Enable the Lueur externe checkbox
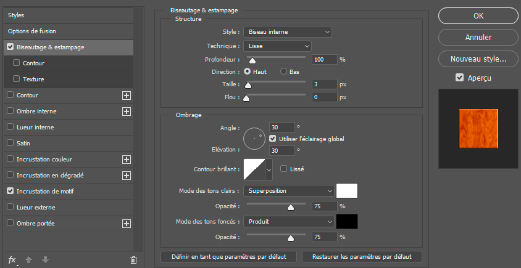This screenshot has height=268, width=521. pyautogui.click(x=10, y=208)
